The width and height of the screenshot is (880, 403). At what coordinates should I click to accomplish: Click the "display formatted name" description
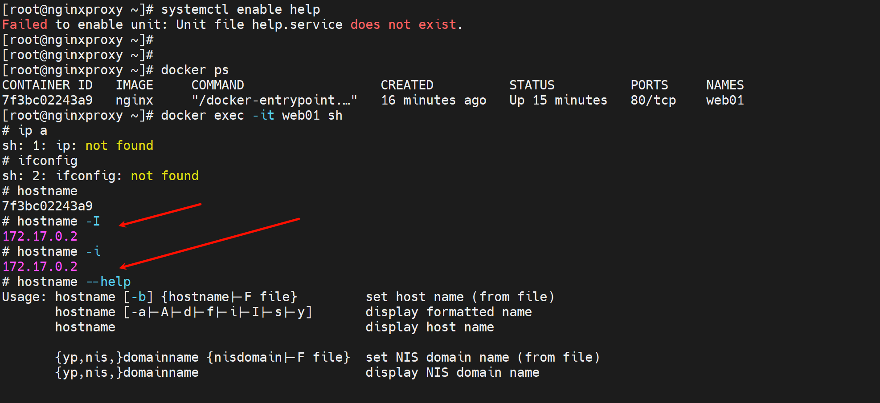point(448,312)
